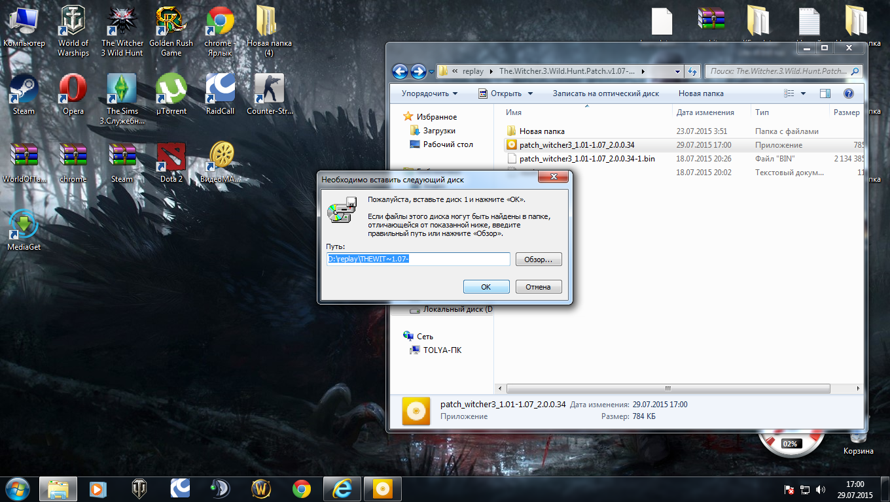Screen dimensions: 890x502
Task: Sort by Дата изменения column header
Action: tap(705, 112)
